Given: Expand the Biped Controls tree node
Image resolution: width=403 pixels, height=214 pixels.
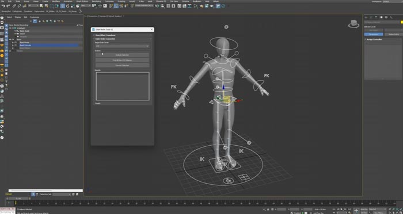Looking at the screenshot, I should click(x=13, y=45).
